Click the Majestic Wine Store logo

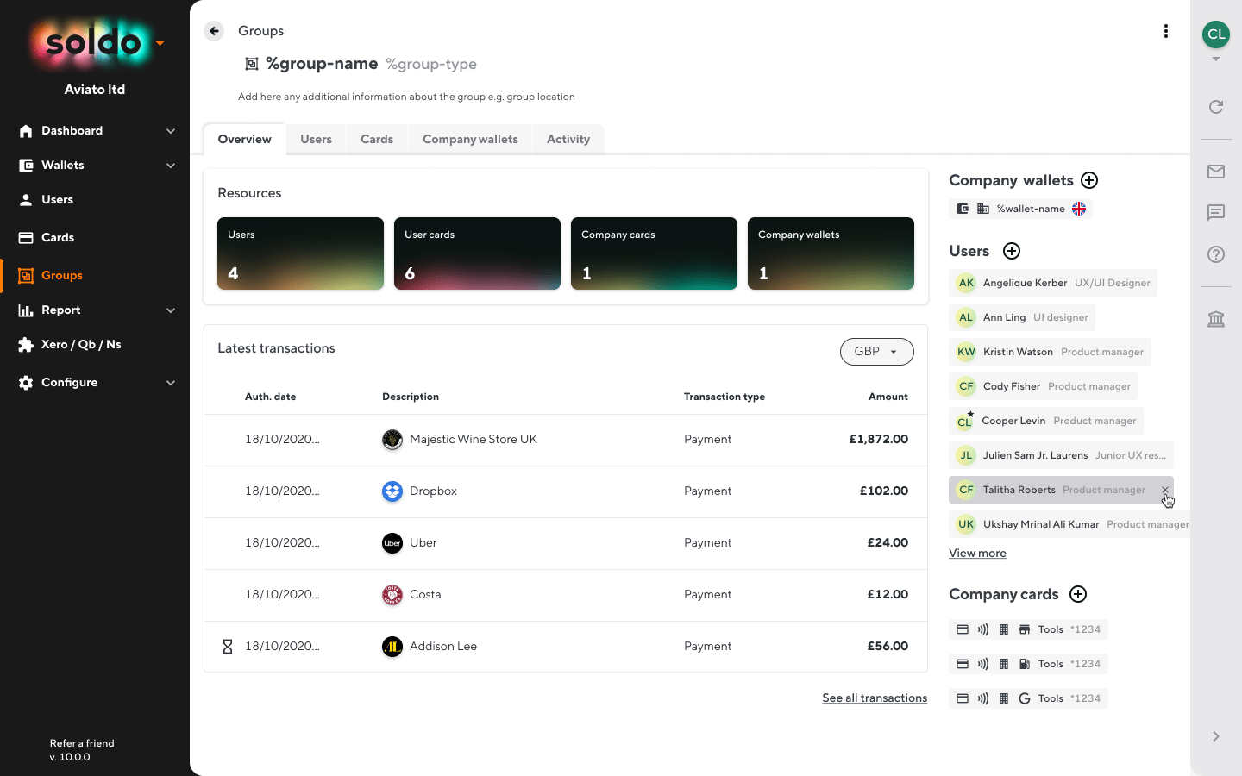tap(392, 440)
